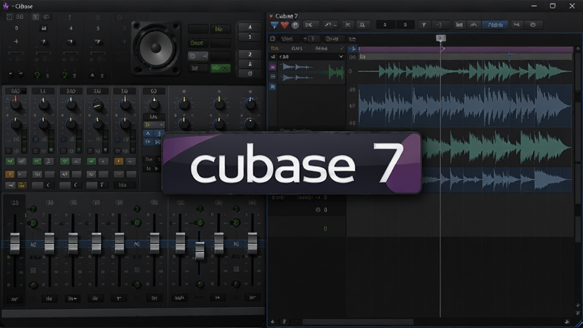Click the Fin button above the Geoc display
Viewport: 583px width, 328px height.
click(220, 29)
